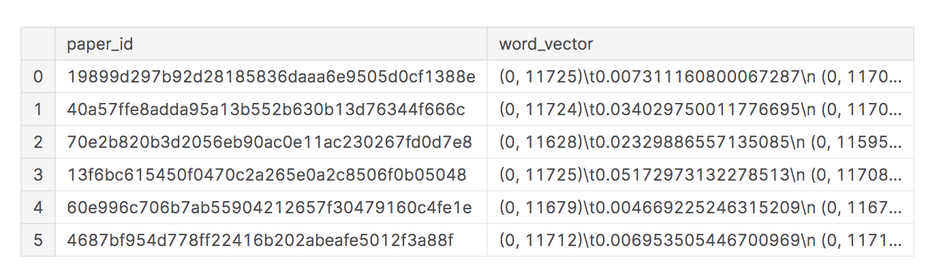Select row index 5
Image resolution: width=939 pixels, height=274 pixels.
coord(38,241)
